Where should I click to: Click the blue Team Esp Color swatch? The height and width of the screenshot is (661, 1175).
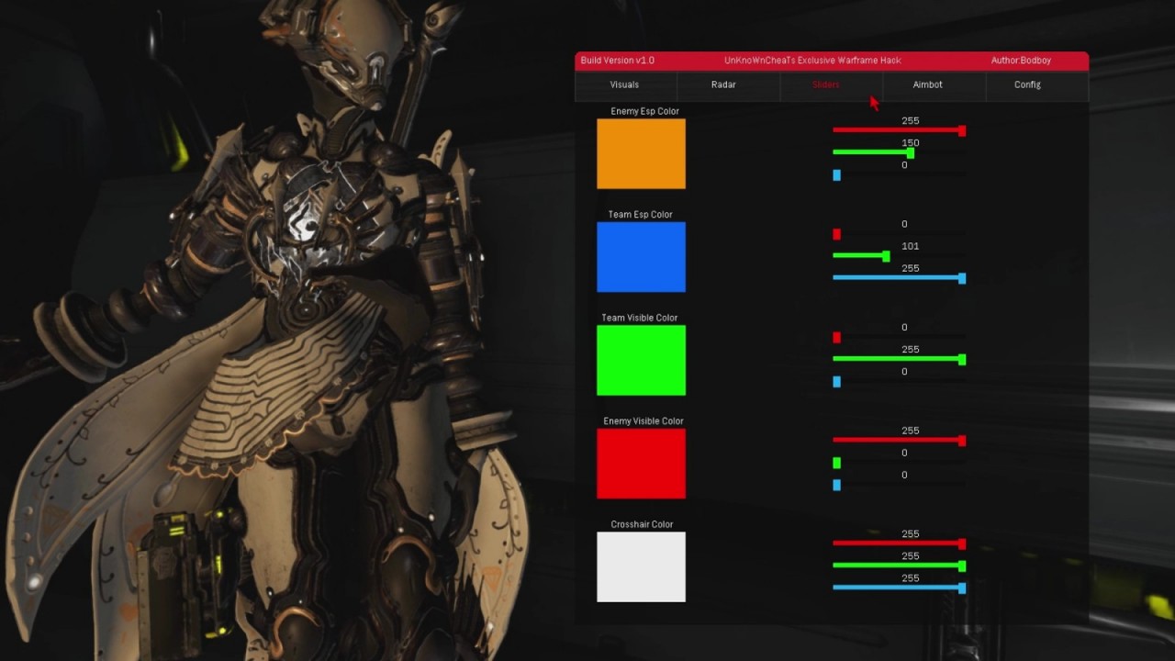pos(641,257)
